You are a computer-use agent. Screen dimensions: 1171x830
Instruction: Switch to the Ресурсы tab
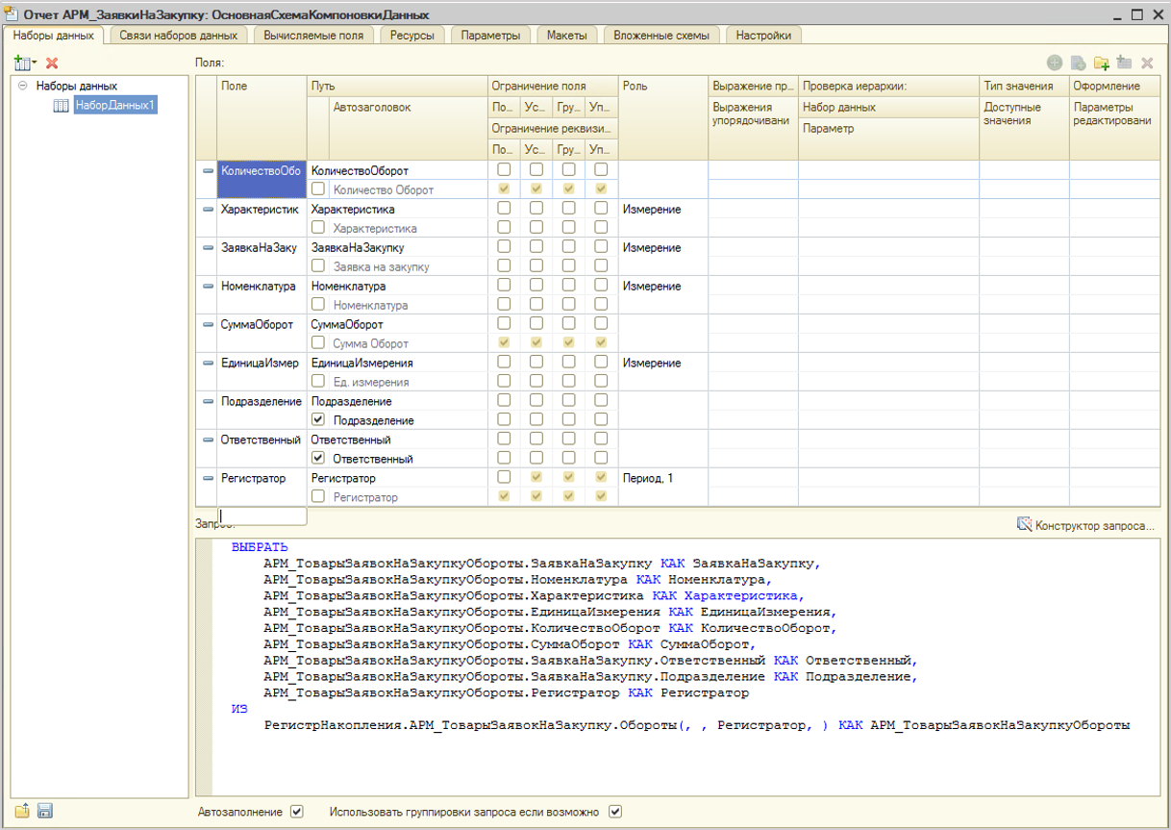tap(411, 36)
